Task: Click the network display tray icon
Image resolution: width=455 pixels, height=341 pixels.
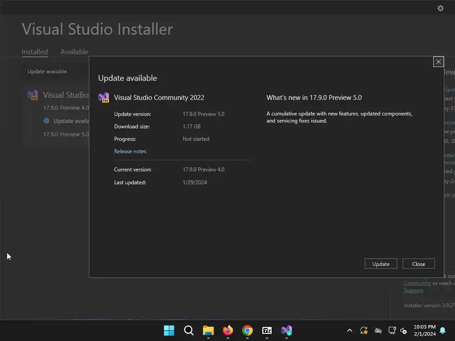Action: click(x=392, y=330)
